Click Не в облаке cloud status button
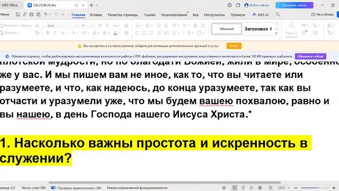This screenshot has height=191, width=339. [x=322, y=14]
